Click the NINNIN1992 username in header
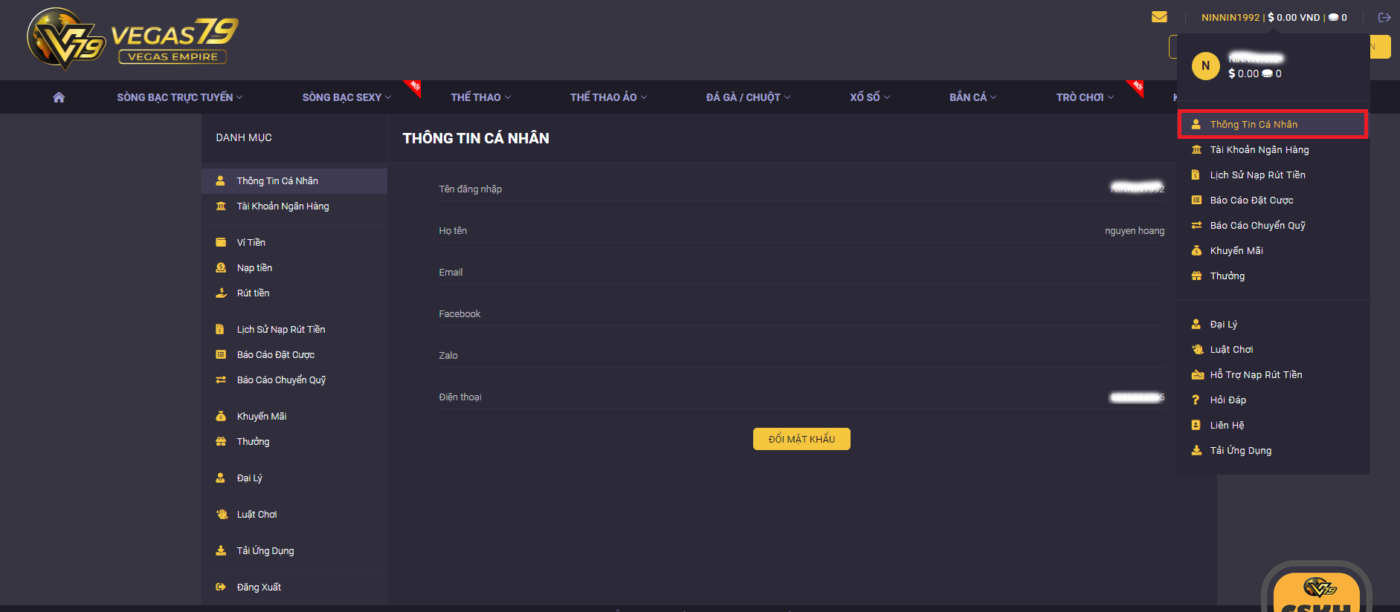 click(x=1230, y=17)
